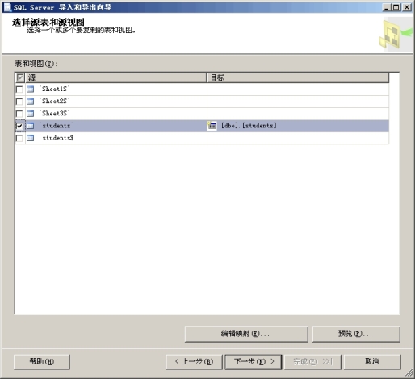Click the 预览 (Preview) button
The height and width of the screenshot is (379, 415).
click(x=356, y=334)
